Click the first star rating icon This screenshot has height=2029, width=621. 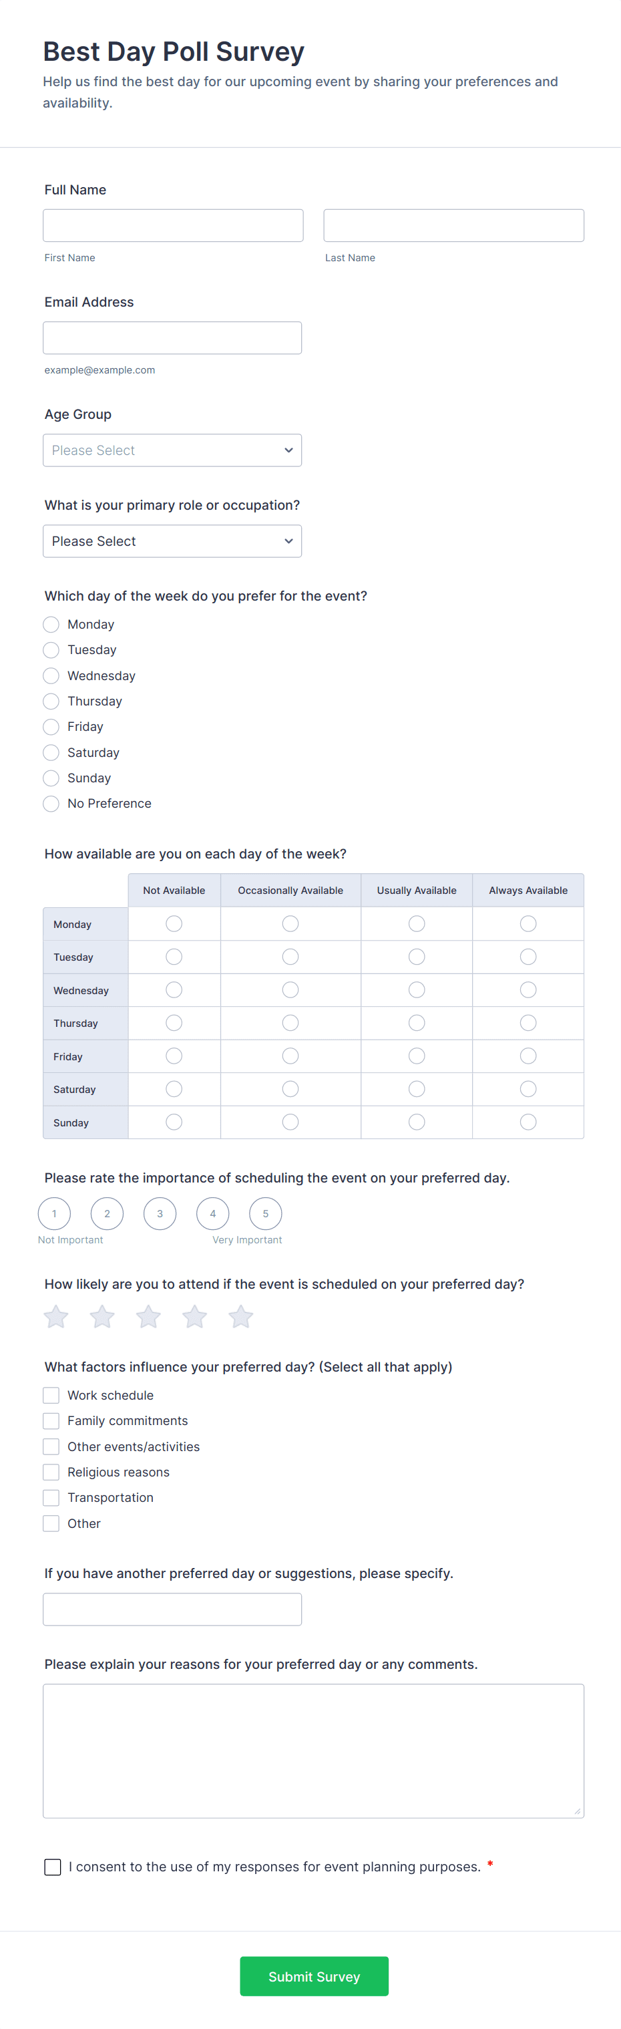click(x=56, y=1317)
